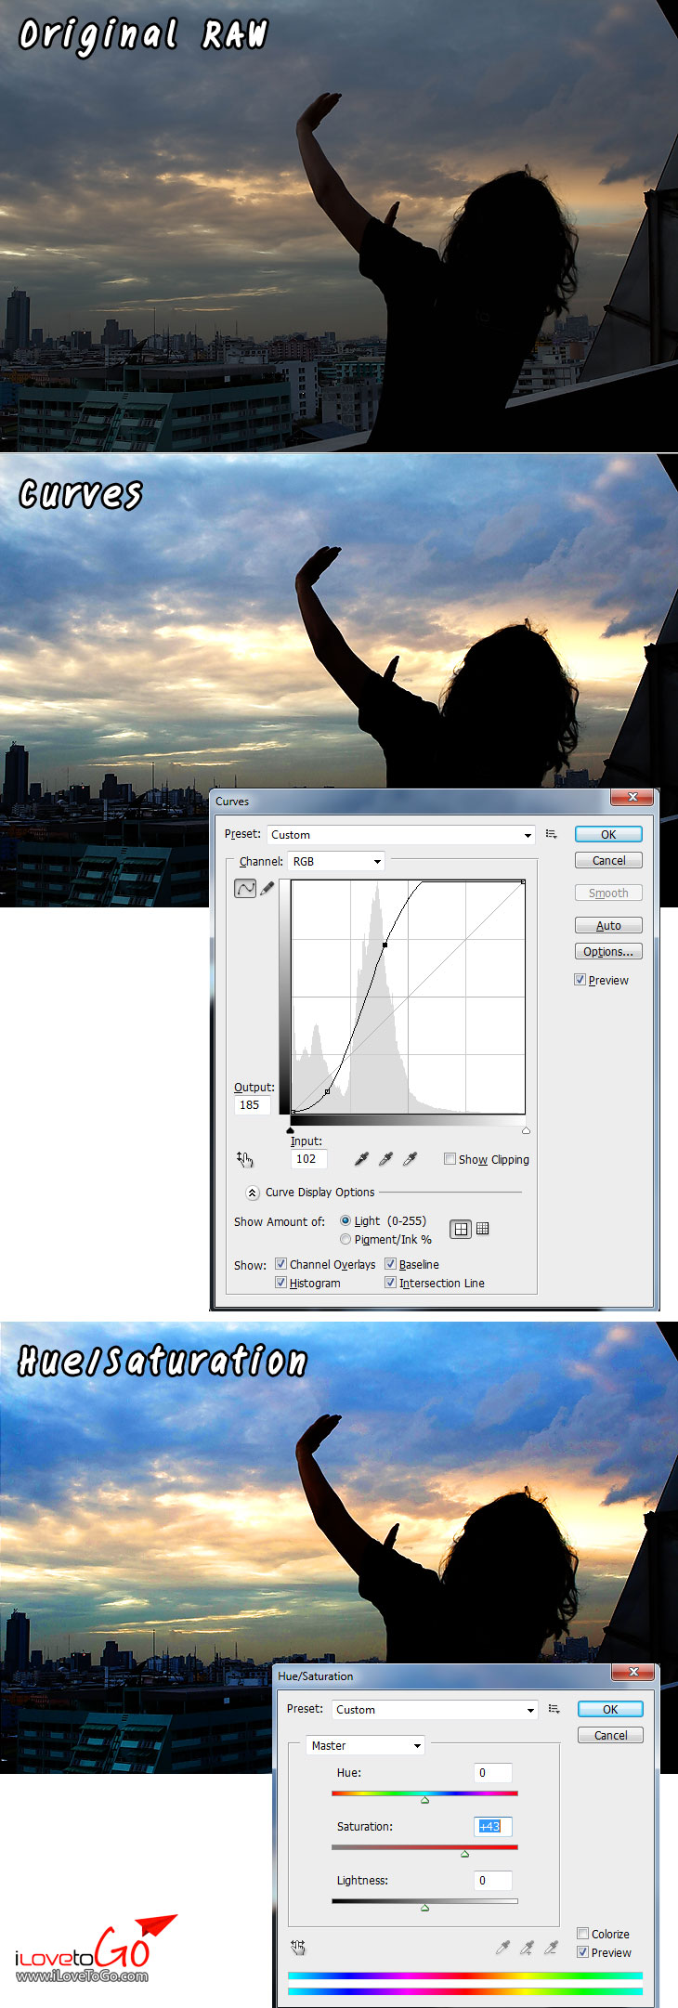The width and height of the screenshot is (678, 2008).
Task: Open Hue/Saturation preset options menu icon
Action: point(554,1709)
